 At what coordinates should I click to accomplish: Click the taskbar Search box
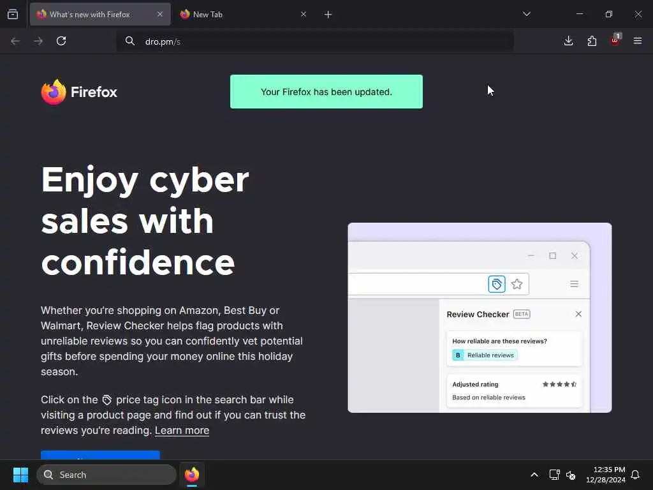pos(106,475)
